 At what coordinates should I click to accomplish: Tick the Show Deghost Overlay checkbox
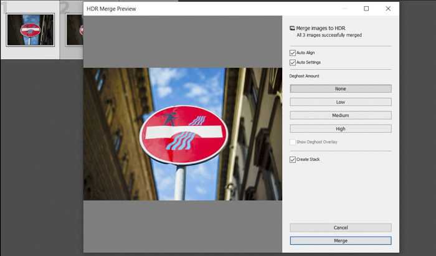click(x=293, y=142)
